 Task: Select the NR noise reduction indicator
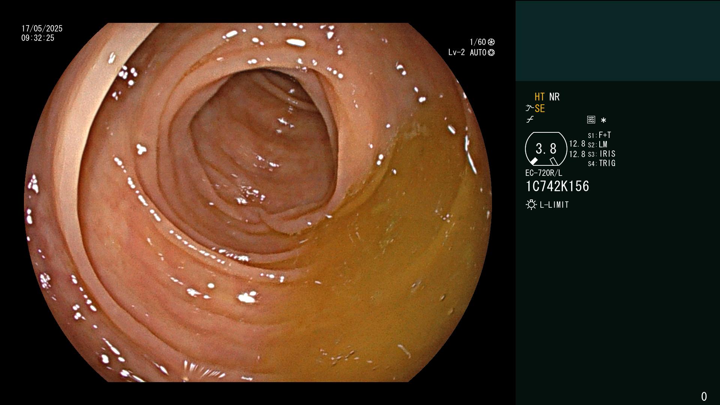pyautogui.click(x=554, y=97)
